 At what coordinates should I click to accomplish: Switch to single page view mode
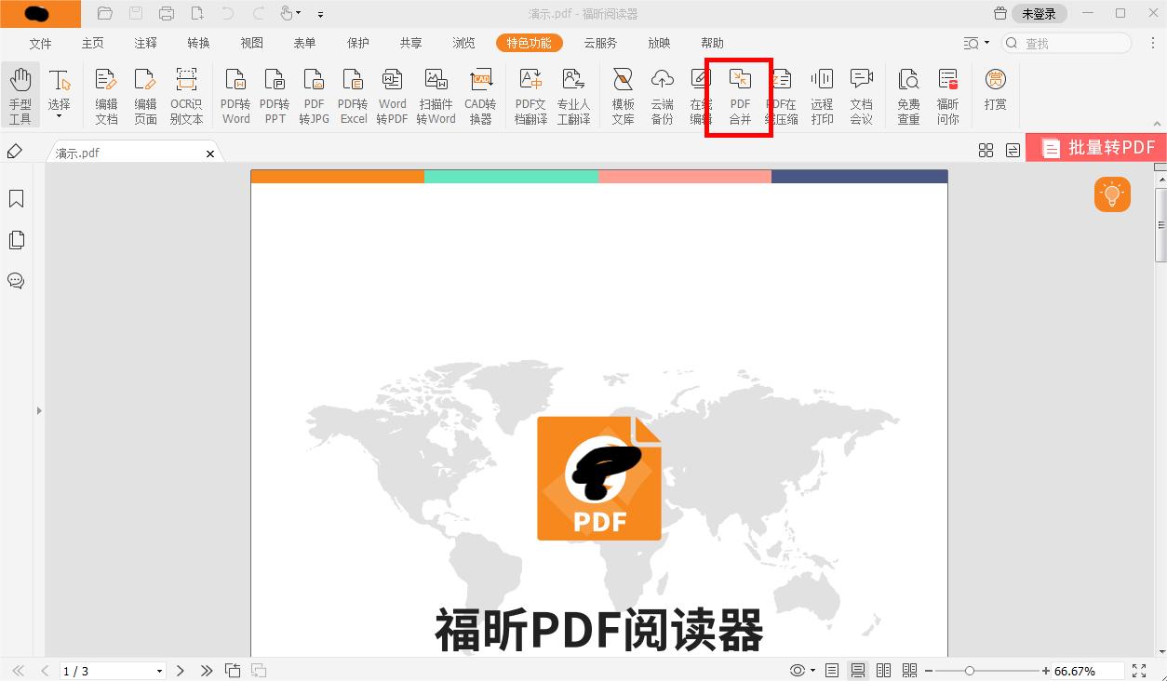[831, 670]
